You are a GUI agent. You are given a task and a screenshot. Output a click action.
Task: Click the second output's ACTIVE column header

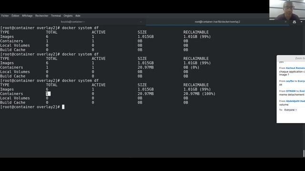(99, 58)
